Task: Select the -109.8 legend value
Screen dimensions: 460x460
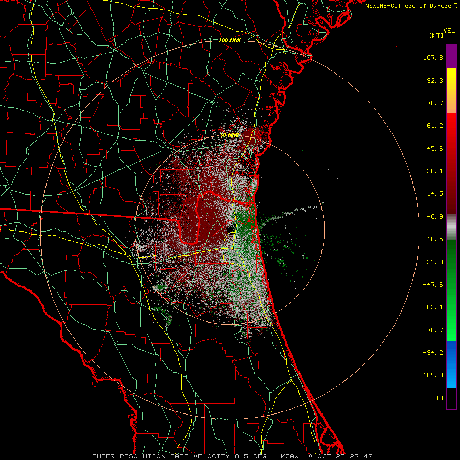Action: (431, 375)
